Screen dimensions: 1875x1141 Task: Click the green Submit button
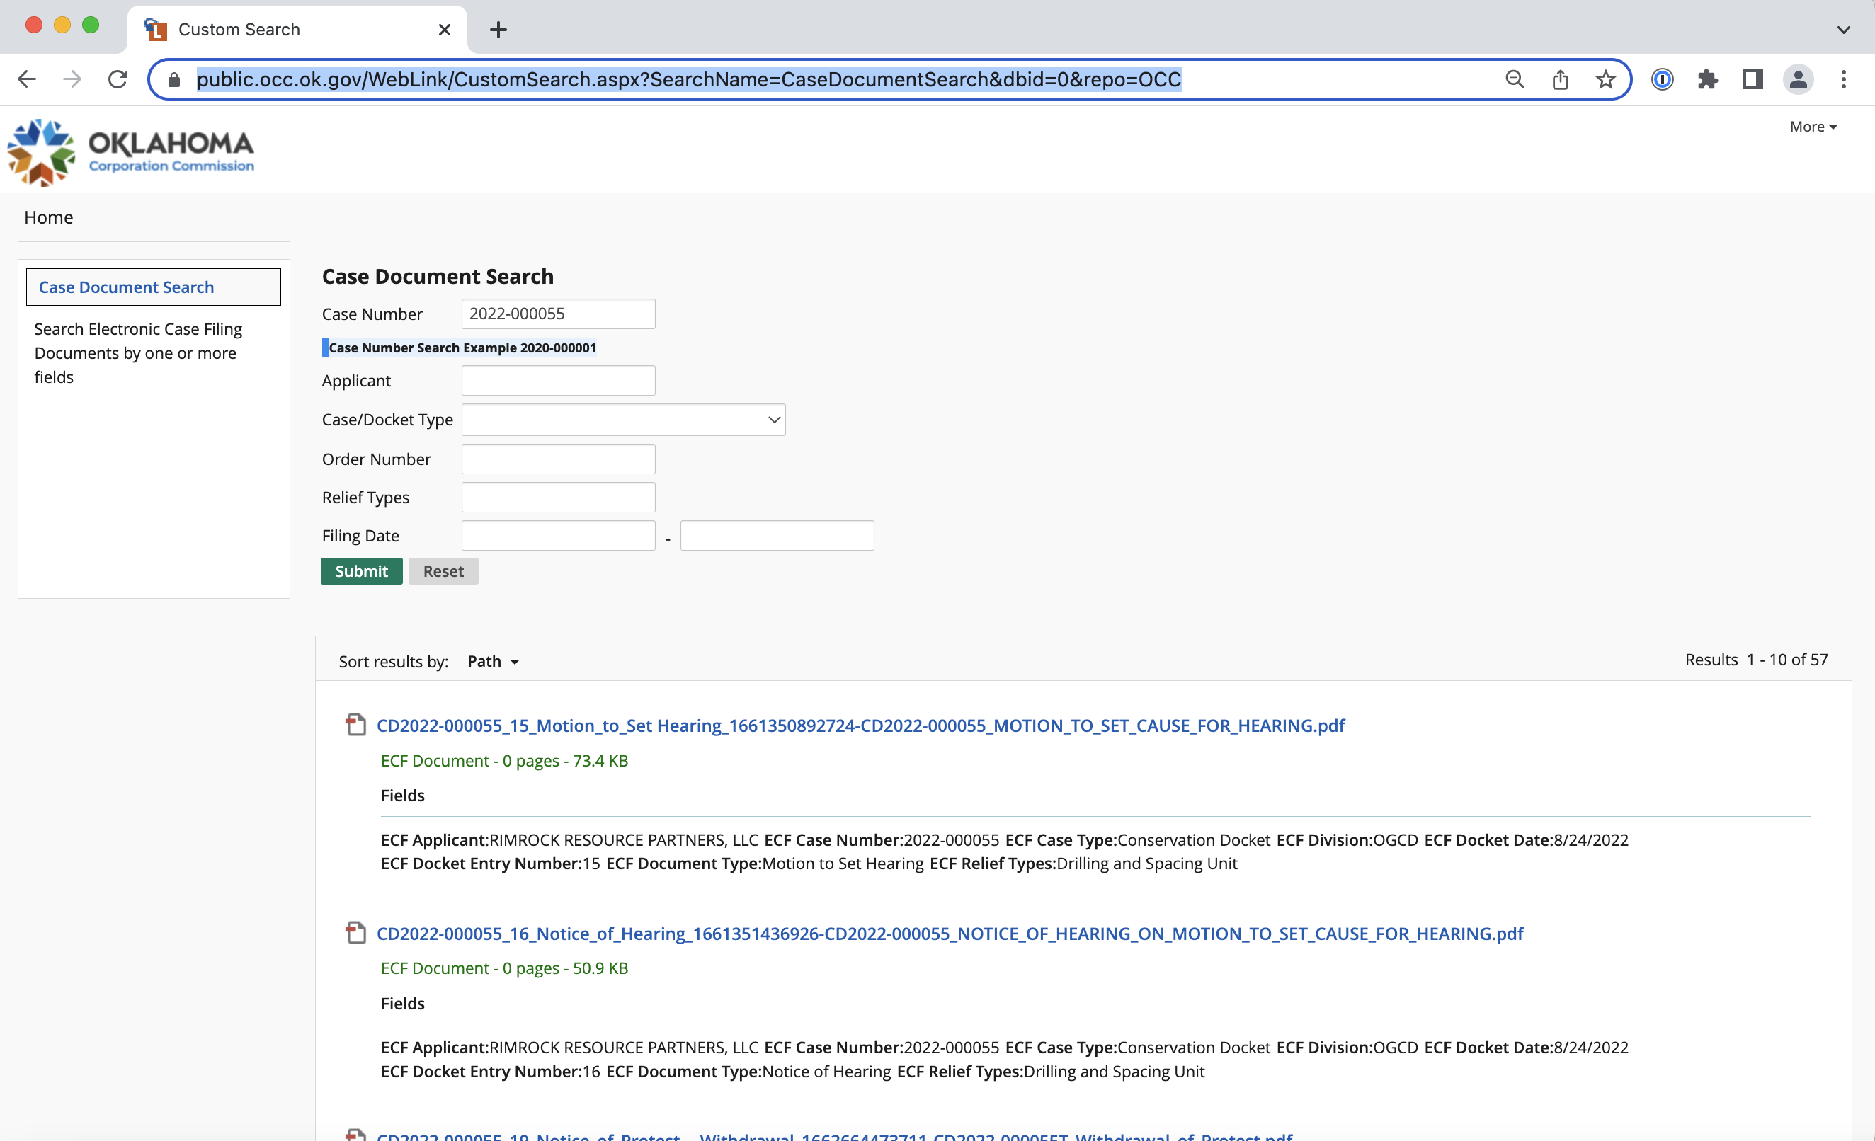[361, 571]
